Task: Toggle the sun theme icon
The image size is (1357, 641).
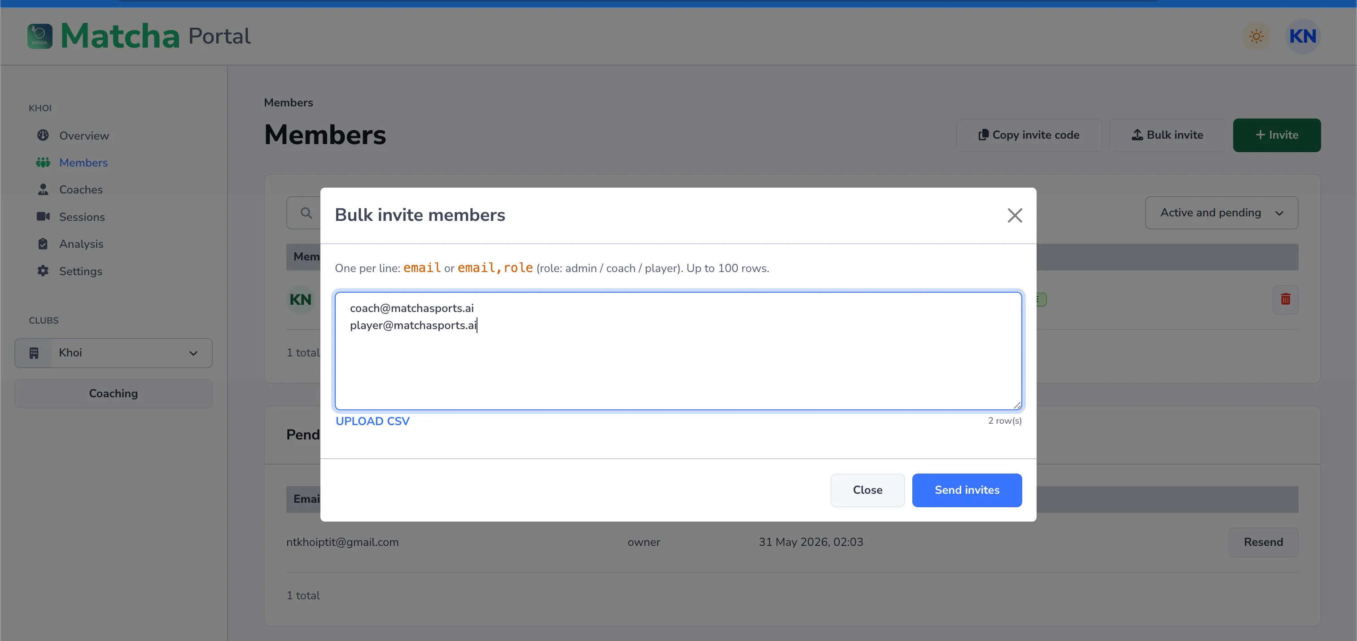Action: pos(1256,36)
